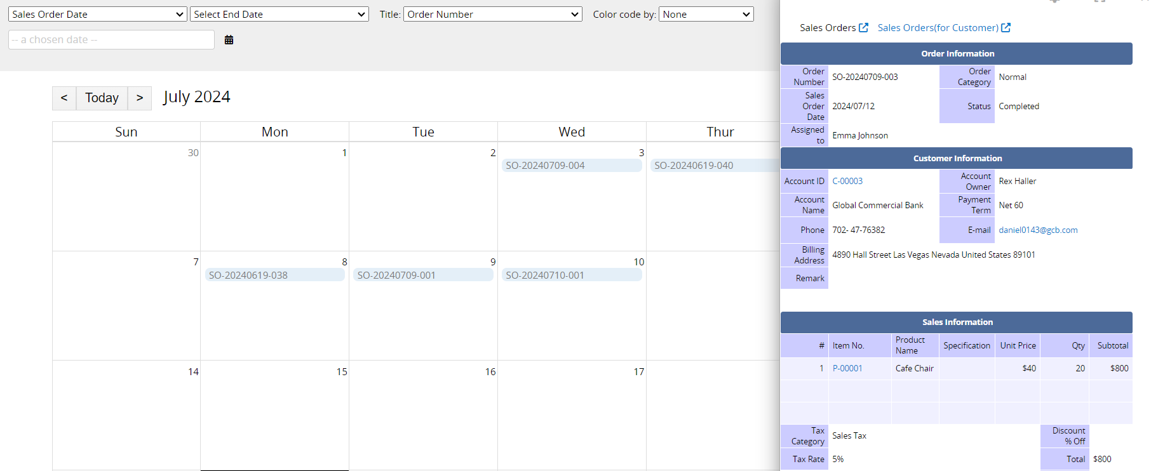Click the Mon column header
Screen dimensions: 1151x471
(275, 131)
